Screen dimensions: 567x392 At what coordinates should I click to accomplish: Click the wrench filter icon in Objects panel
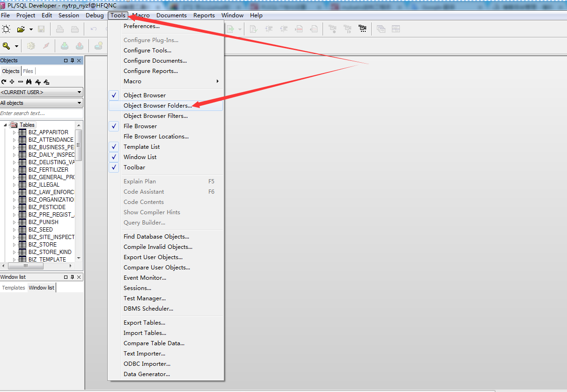38,82
